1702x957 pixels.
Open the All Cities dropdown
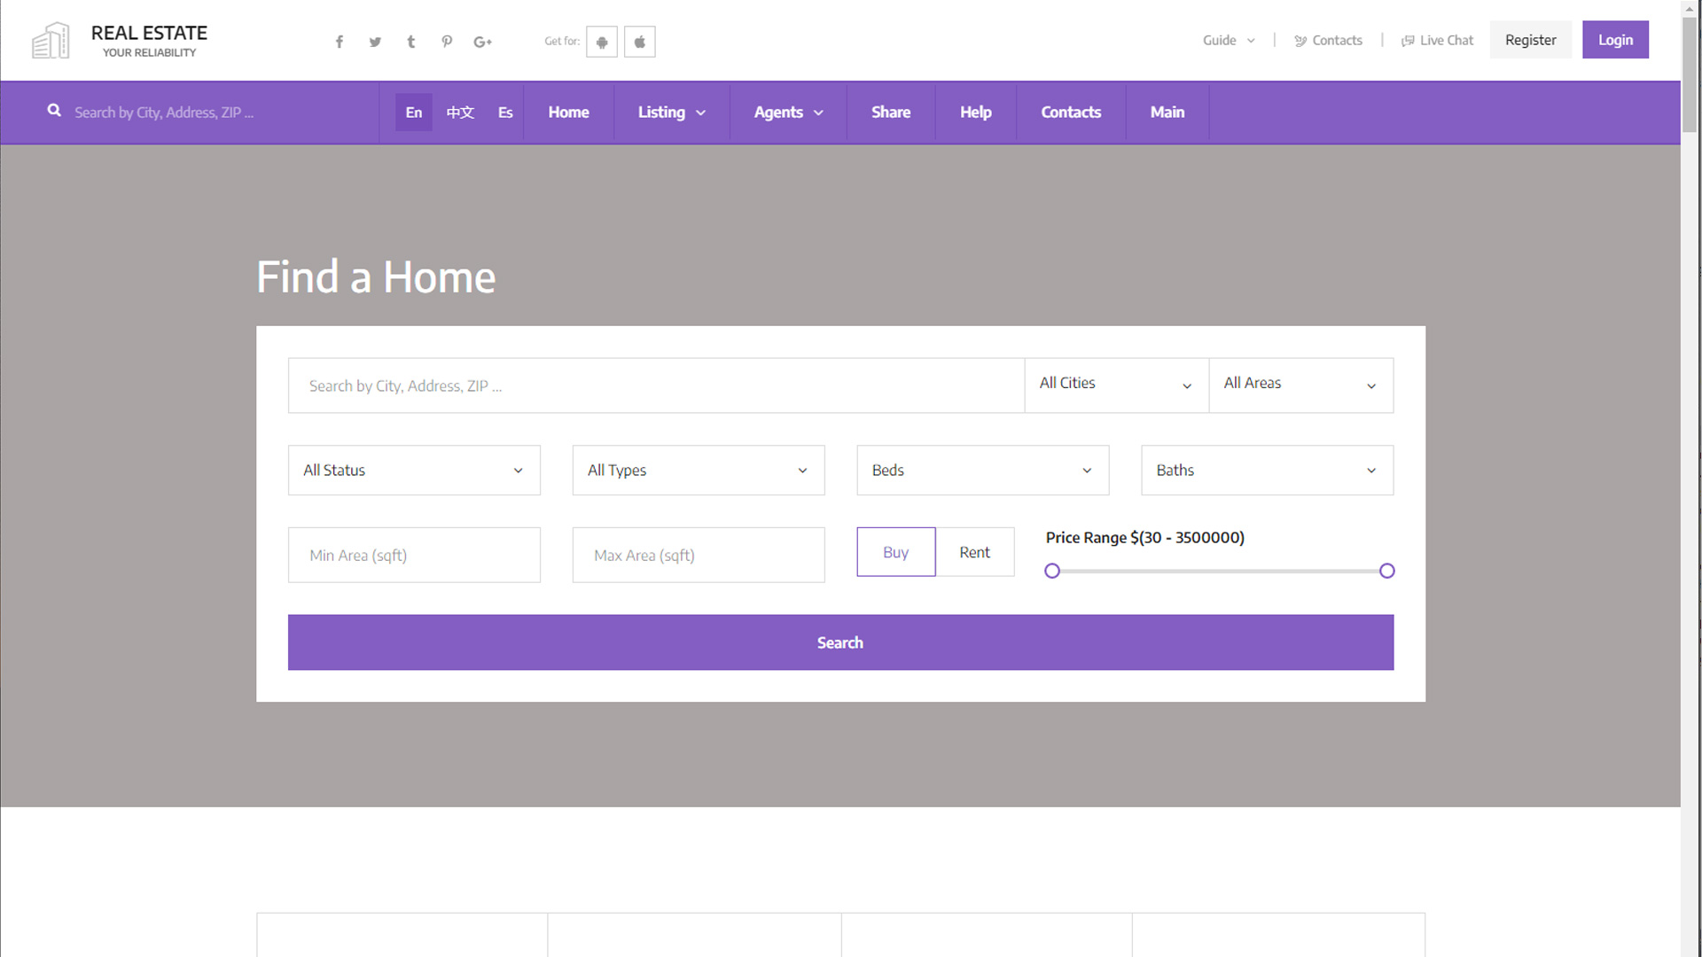point(1115,385)
